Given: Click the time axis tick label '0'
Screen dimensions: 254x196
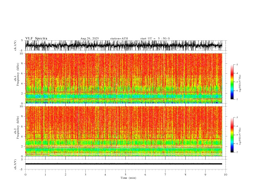Looking at the screenshot, I should tap(25, 175).
